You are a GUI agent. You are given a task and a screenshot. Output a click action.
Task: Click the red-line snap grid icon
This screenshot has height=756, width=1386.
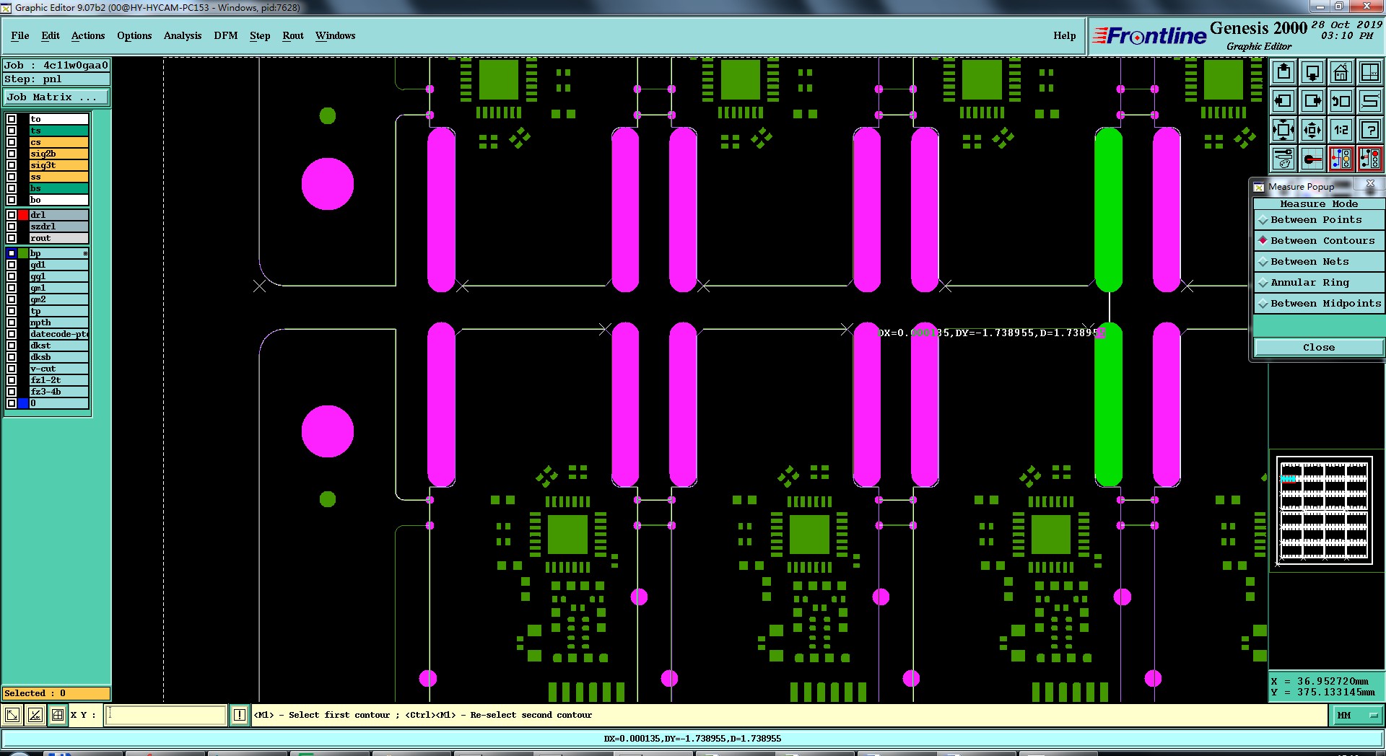tap(1312, 159)
